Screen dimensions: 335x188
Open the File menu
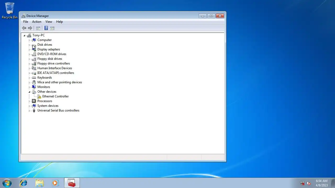(x=26, y=22)
